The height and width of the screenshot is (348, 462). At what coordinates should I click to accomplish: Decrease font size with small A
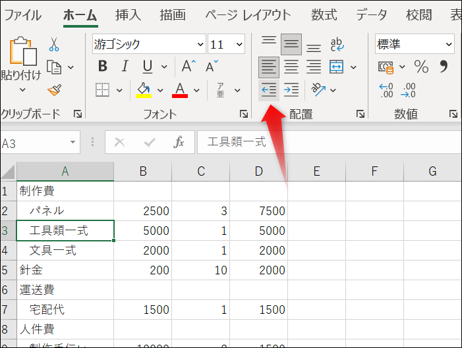tap(212, 66)
